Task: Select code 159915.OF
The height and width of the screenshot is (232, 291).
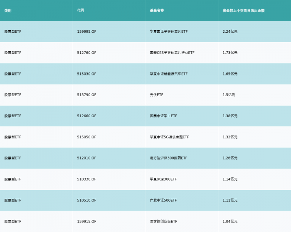Action: [x=86, y=222]
